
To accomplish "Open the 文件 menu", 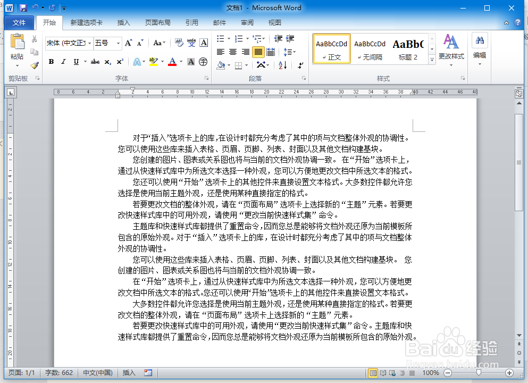I will (x=19, y=22).
